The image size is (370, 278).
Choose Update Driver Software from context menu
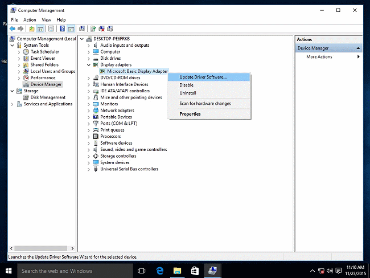pos(203,77)
